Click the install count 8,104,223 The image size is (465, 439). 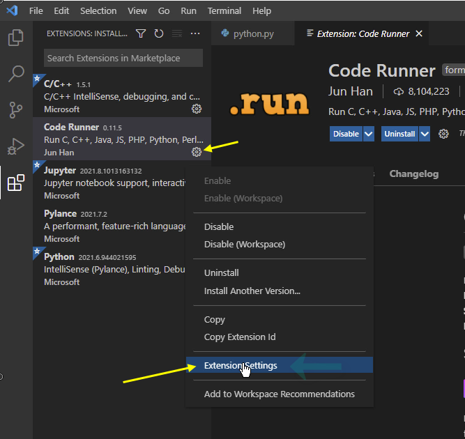421,91
